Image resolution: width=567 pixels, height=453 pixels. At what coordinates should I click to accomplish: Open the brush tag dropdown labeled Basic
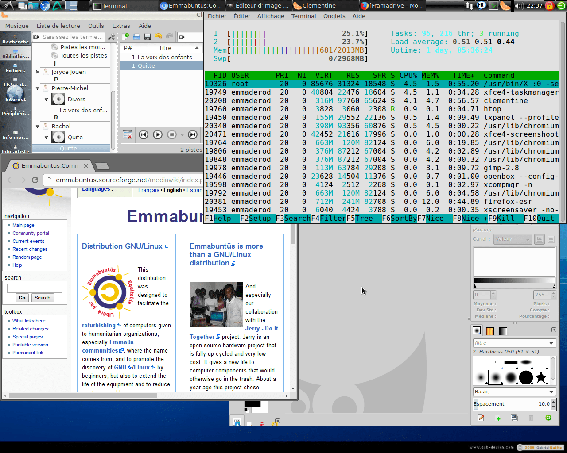pyautogui.click(x=514, y=392)
